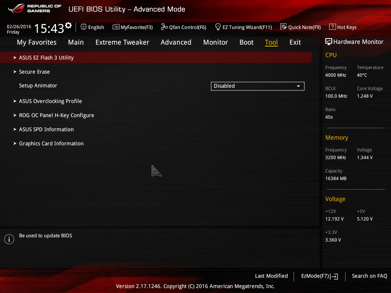Image resolution: width=391 pixels, height=293 pixels.
Task: Open Quick Note notepad icon
Action: coord(284,27)
